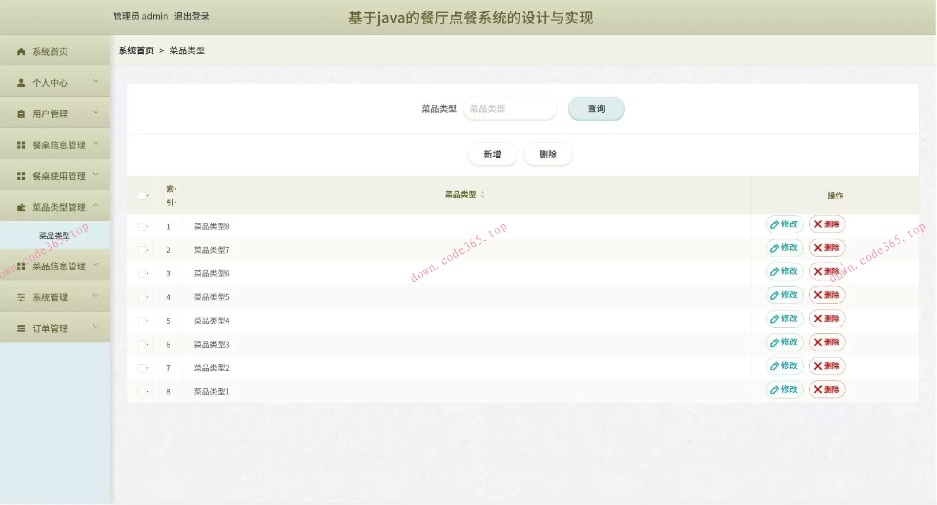
Task: Expand the 系统管理 section
Action: 96,296
